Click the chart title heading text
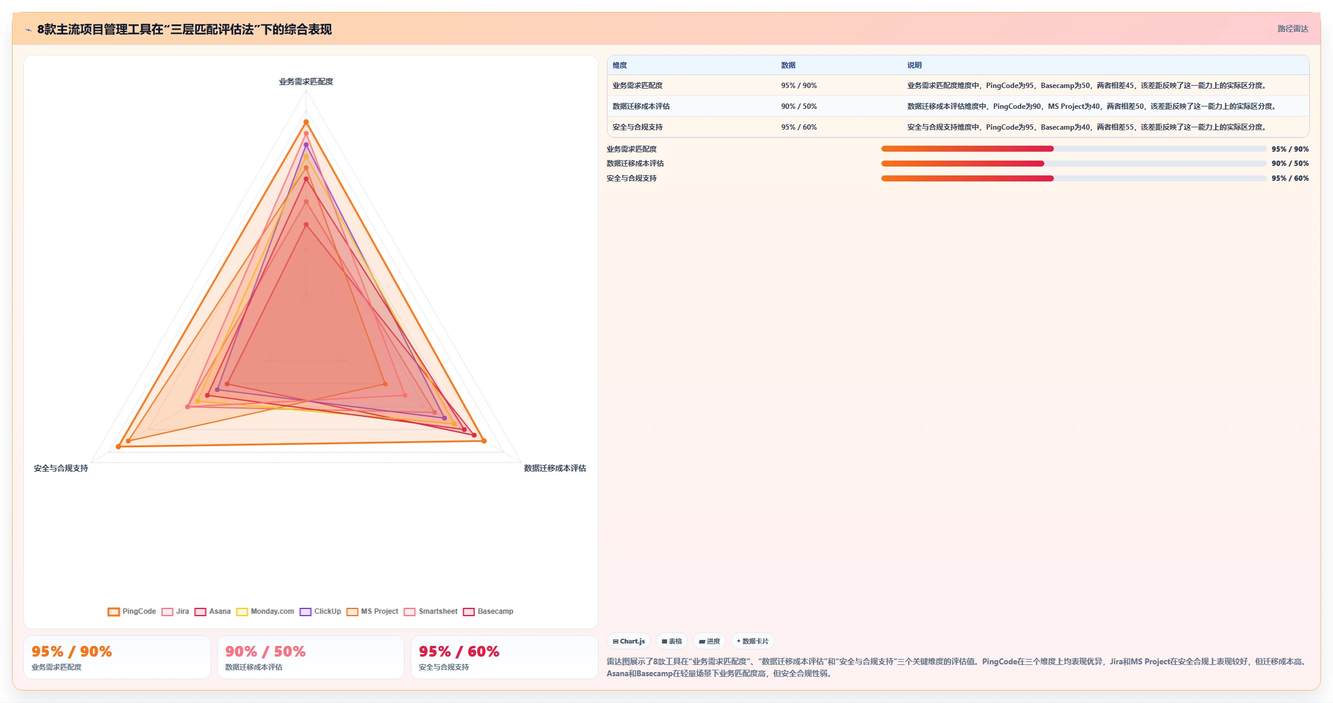1333x703 pixels. tap(184, 29)
